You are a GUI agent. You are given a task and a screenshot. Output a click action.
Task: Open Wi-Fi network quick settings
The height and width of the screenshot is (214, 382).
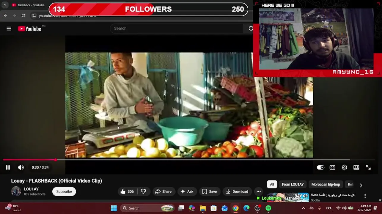[x=338, y=208]
